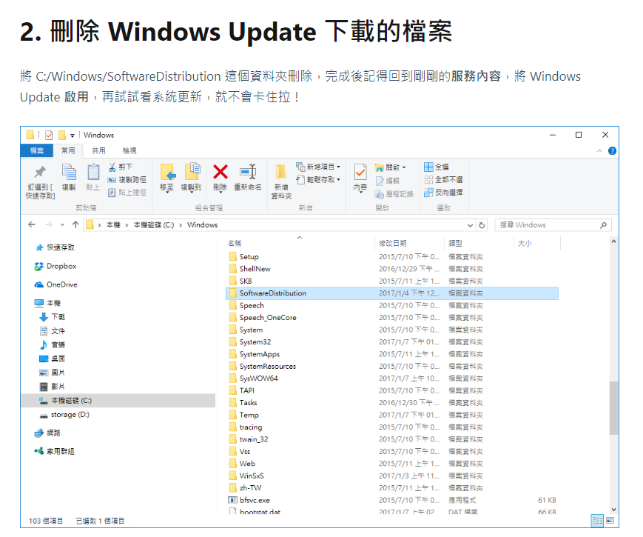
Task: Click the Paste (貼上) clipboard icon
Action: point(93,176)
